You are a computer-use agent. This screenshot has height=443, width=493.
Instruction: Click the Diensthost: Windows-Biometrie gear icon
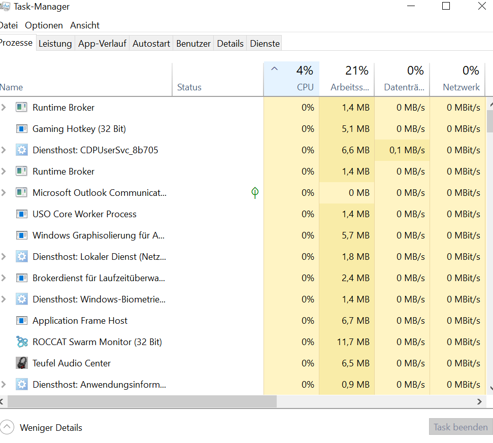tap(22, 299)
